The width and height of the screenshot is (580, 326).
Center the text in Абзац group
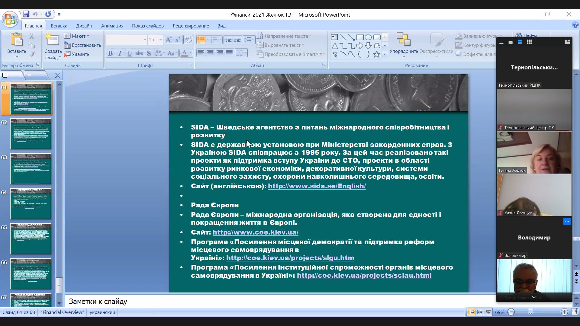pos(210,53)
